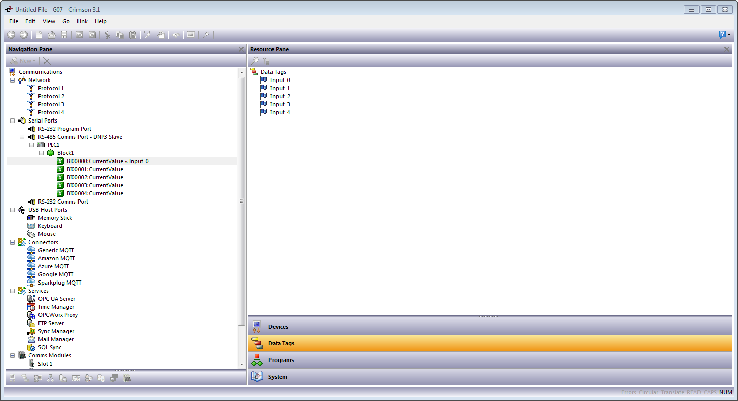The height and width of the screenshot is (401, 738).
Task: Click Navigation Pane scrollbar down arrow
Action: click(241, 364)
